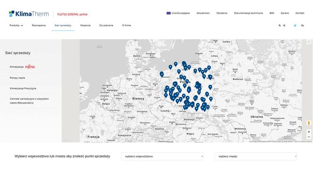Click the 'Wybierz województwo lub miasto' prompt text

coord(62,156)
